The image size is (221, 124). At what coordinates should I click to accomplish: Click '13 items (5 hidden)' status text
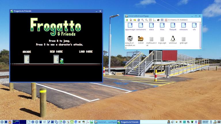tap(178, 20)
